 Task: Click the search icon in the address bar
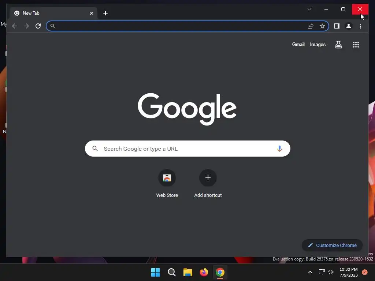click(x=53, y=26)
